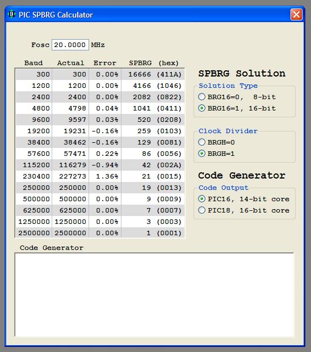The width and height of the screenshot is (311, 352).
Task: Click SPBRG value 4166 for 1200 baud
Action: point(142,86)
